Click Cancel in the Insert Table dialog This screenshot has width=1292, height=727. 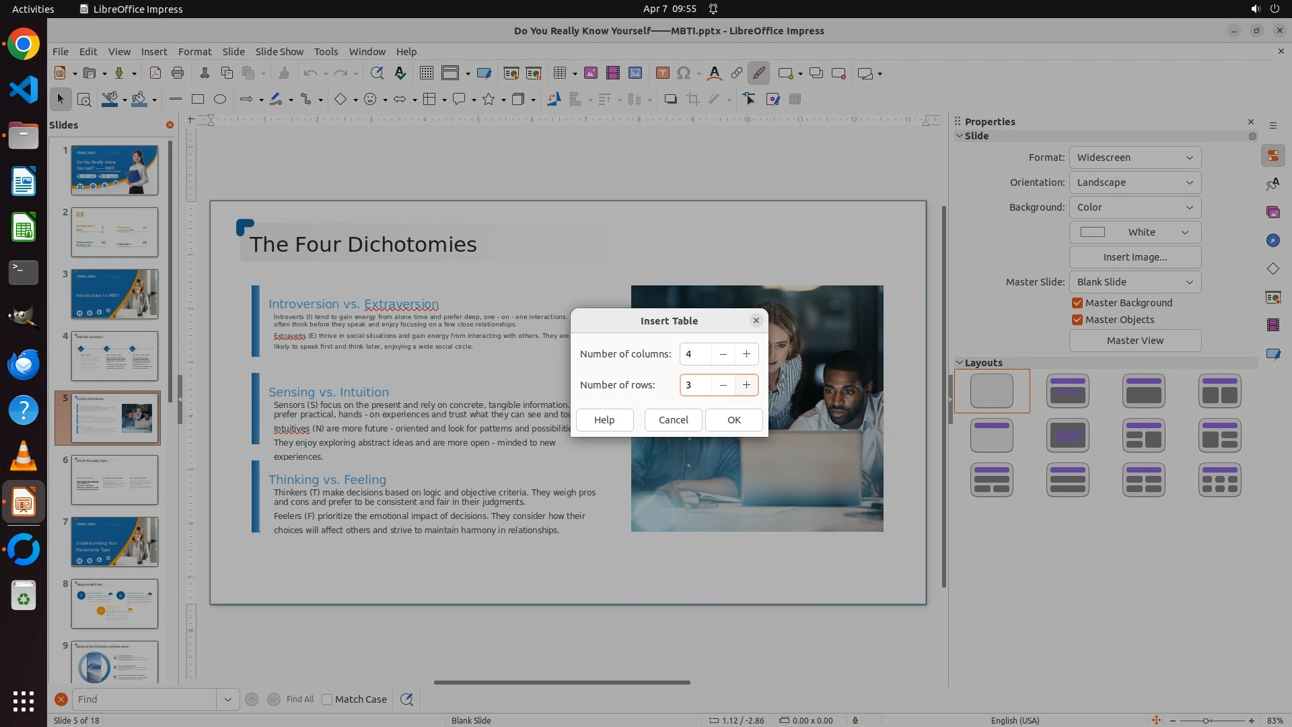coord(673,420)
